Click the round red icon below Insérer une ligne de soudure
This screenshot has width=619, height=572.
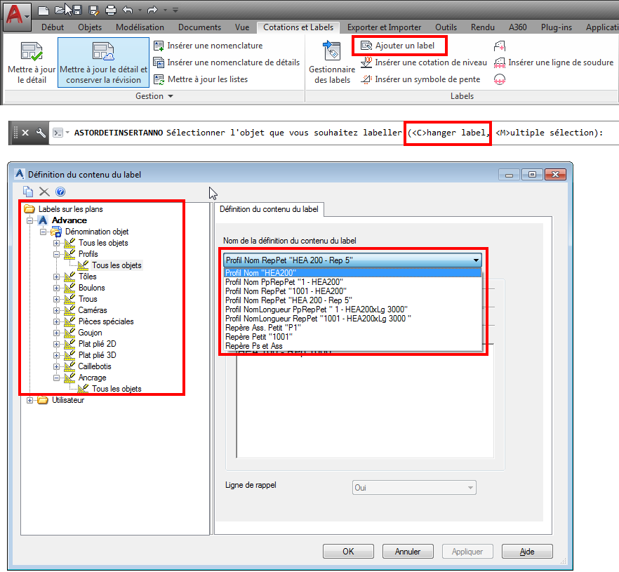click(500, 79)
